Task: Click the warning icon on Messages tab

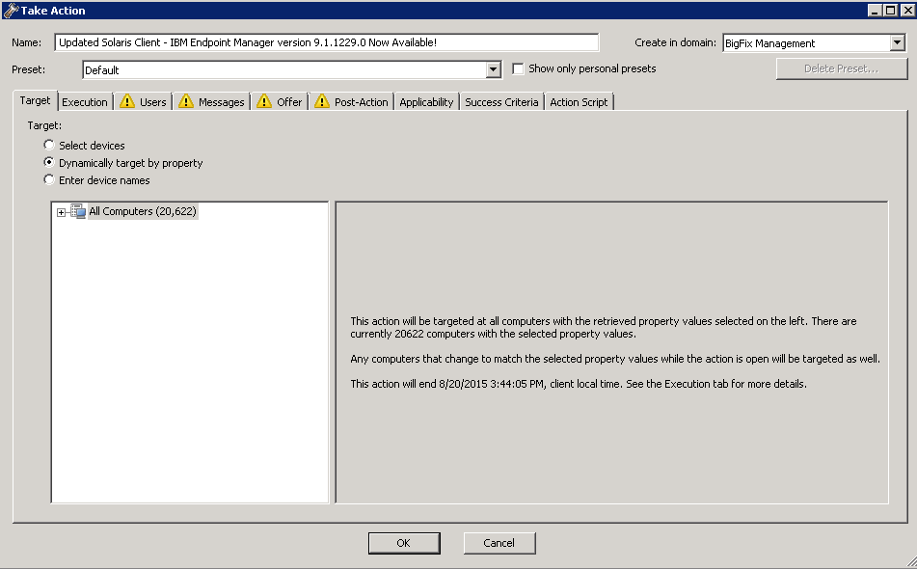Action: [186, 101]
